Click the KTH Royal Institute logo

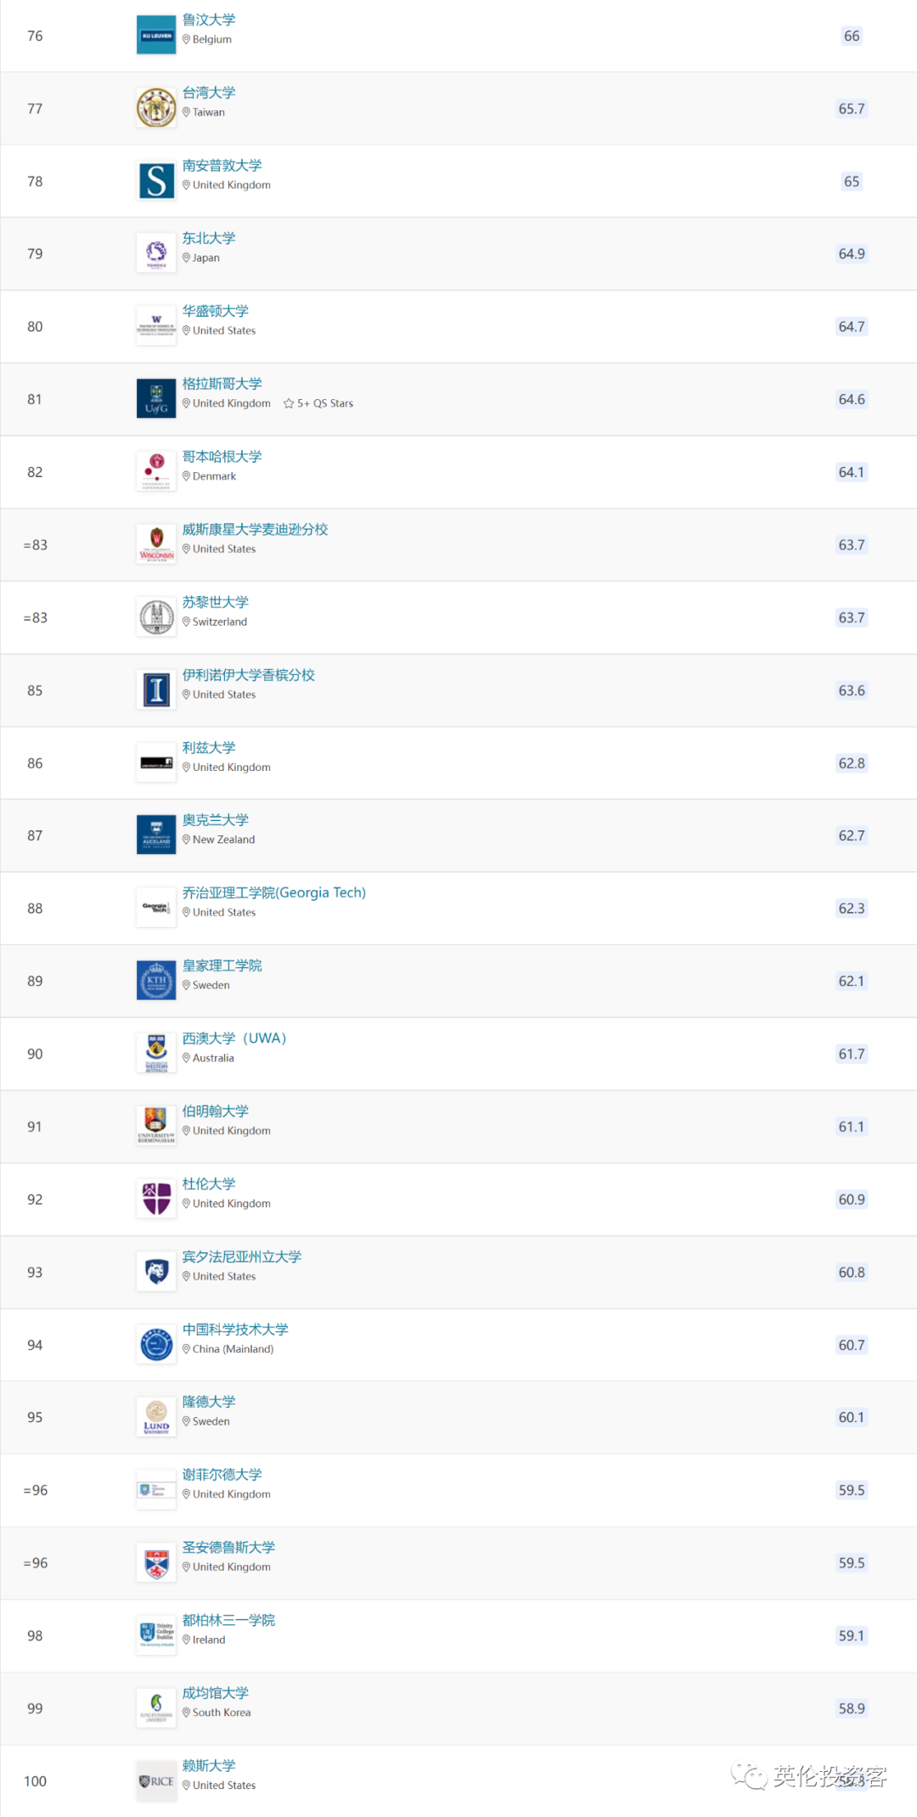click(156, 981)
